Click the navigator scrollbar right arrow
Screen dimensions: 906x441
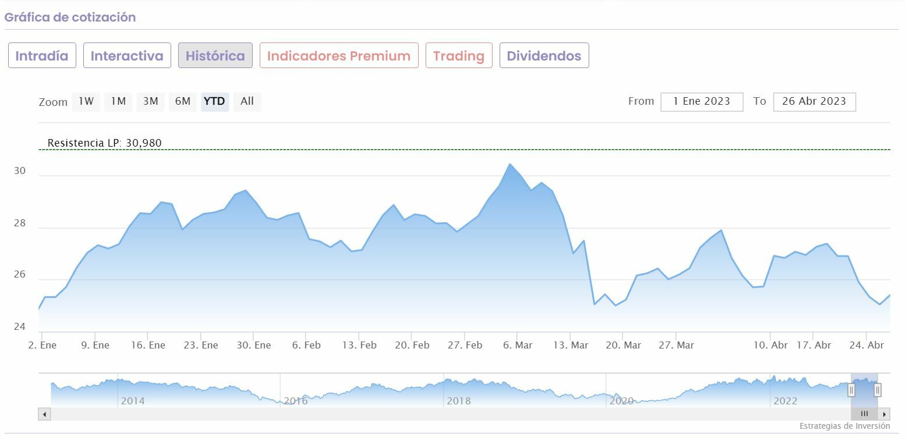[884, 414]
